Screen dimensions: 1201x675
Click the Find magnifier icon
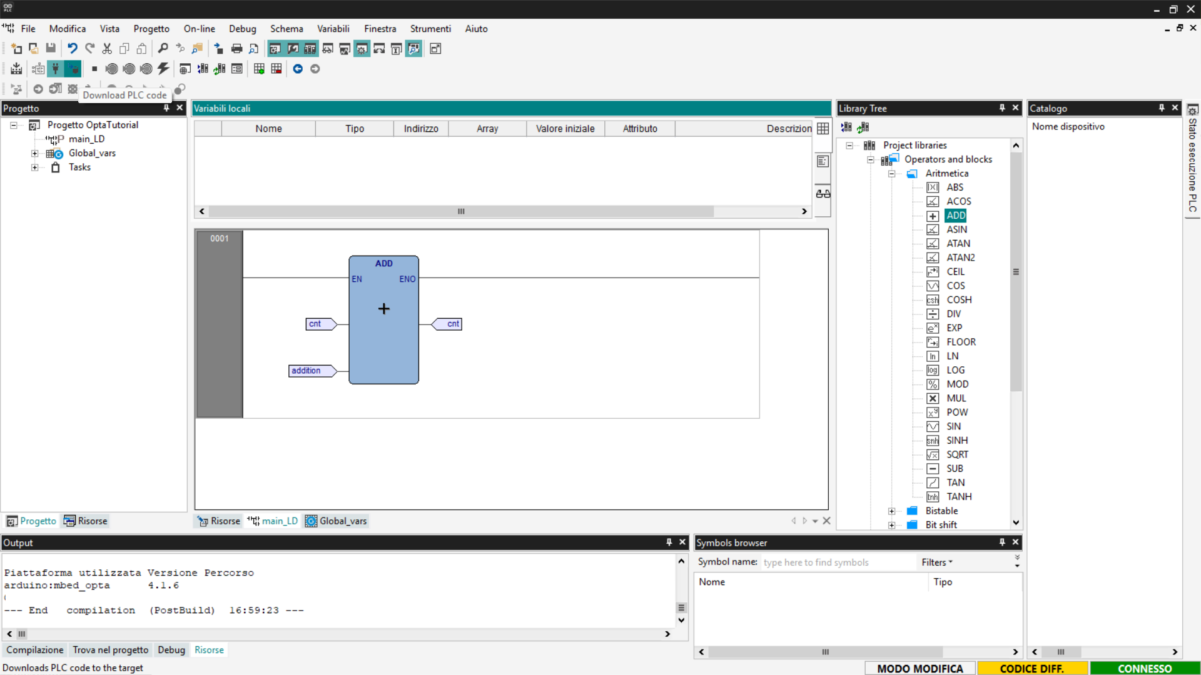pyautogui.click(x=163, y=49)
